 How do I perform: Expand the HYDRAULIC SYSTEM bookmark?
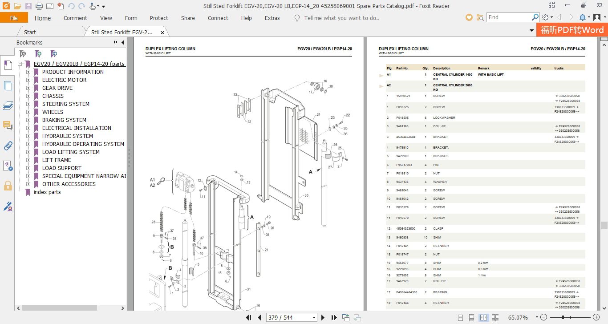coord(28,136)
